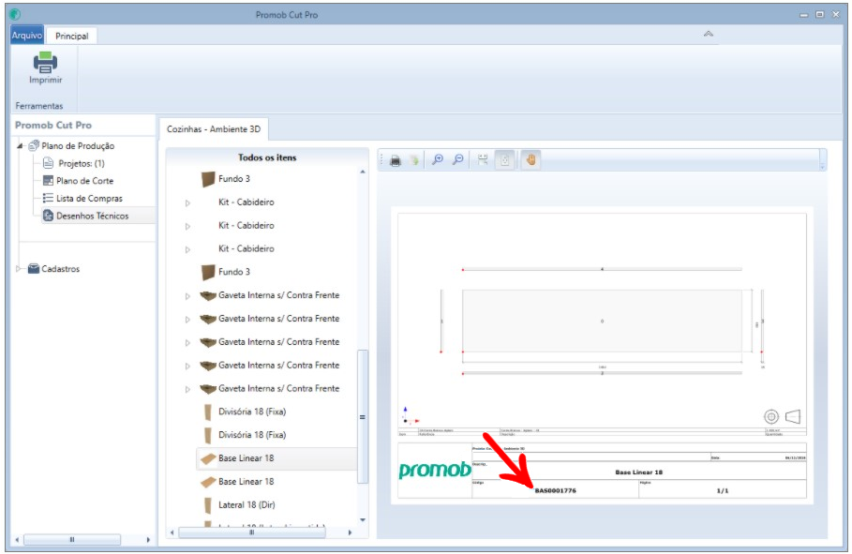This screenshot has height=554, width=852.
Task: Collapse the ribbon with the chevron arrow
Action: 708,34
